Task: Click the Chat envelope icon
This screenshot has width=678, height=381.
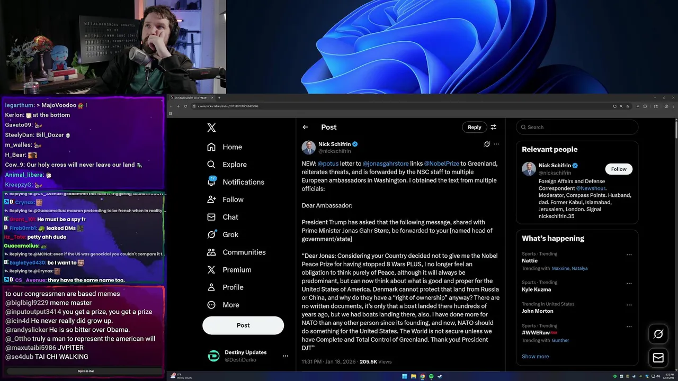Action: coord(211,217)
